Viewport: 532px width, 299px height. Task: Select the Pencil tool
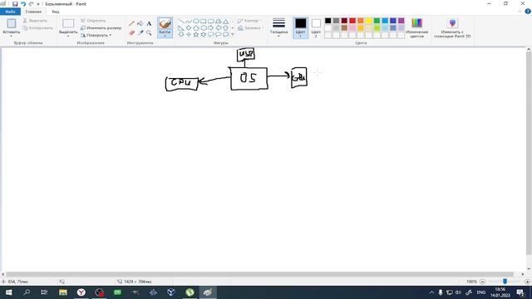131,24
